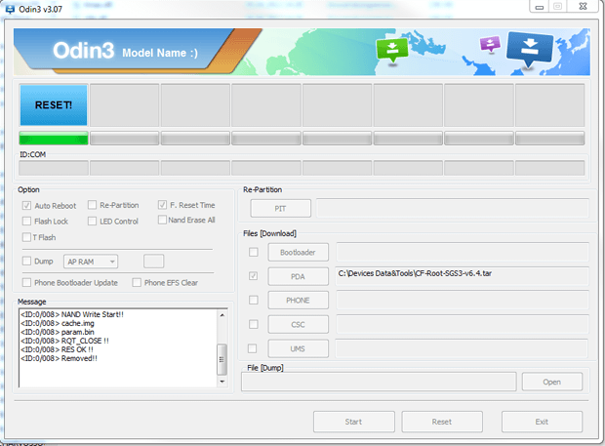Screen dimensions: 605x446
Task: Click the blue RESET! status box
Action: pos(54,105)
